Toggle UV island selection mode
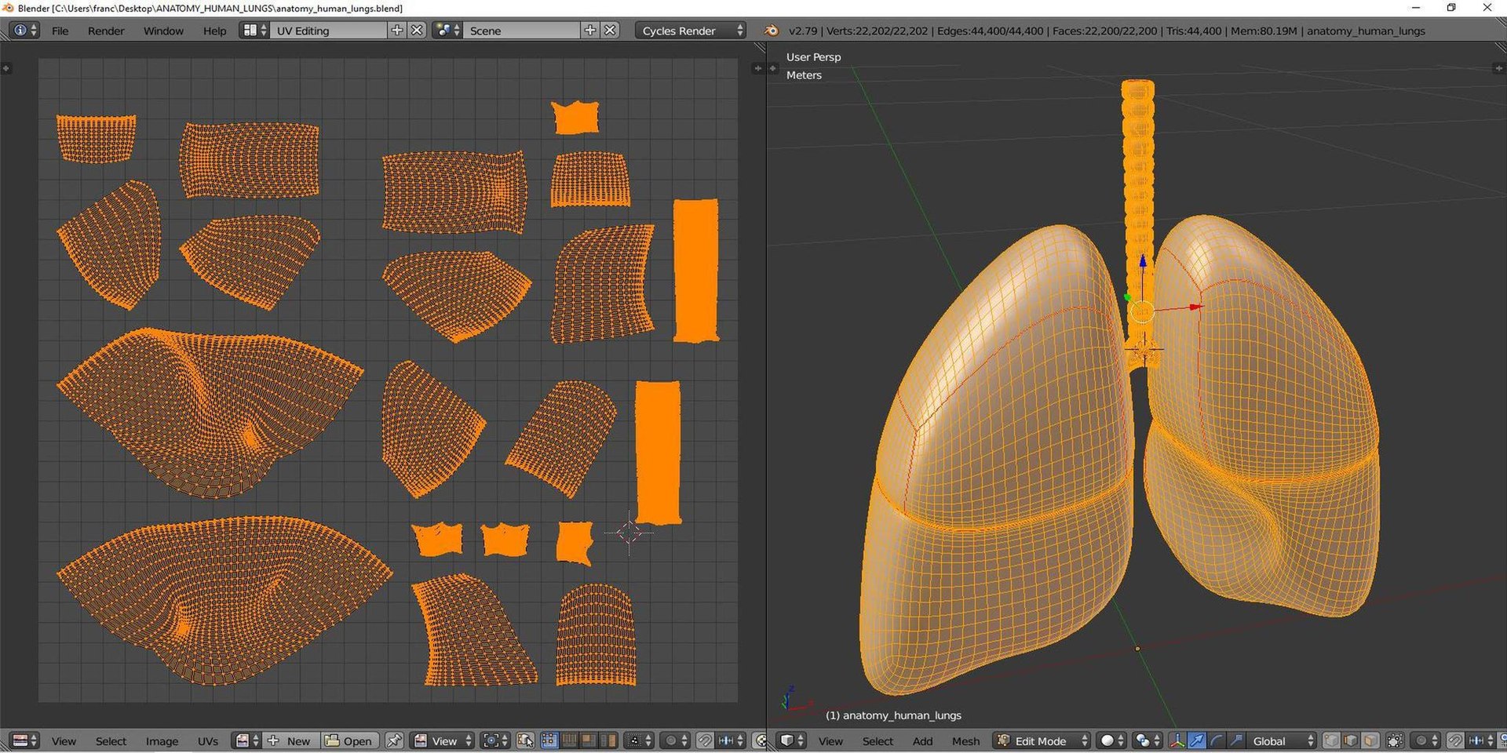This screenshot has width=1507, height=753. (608, 740)
